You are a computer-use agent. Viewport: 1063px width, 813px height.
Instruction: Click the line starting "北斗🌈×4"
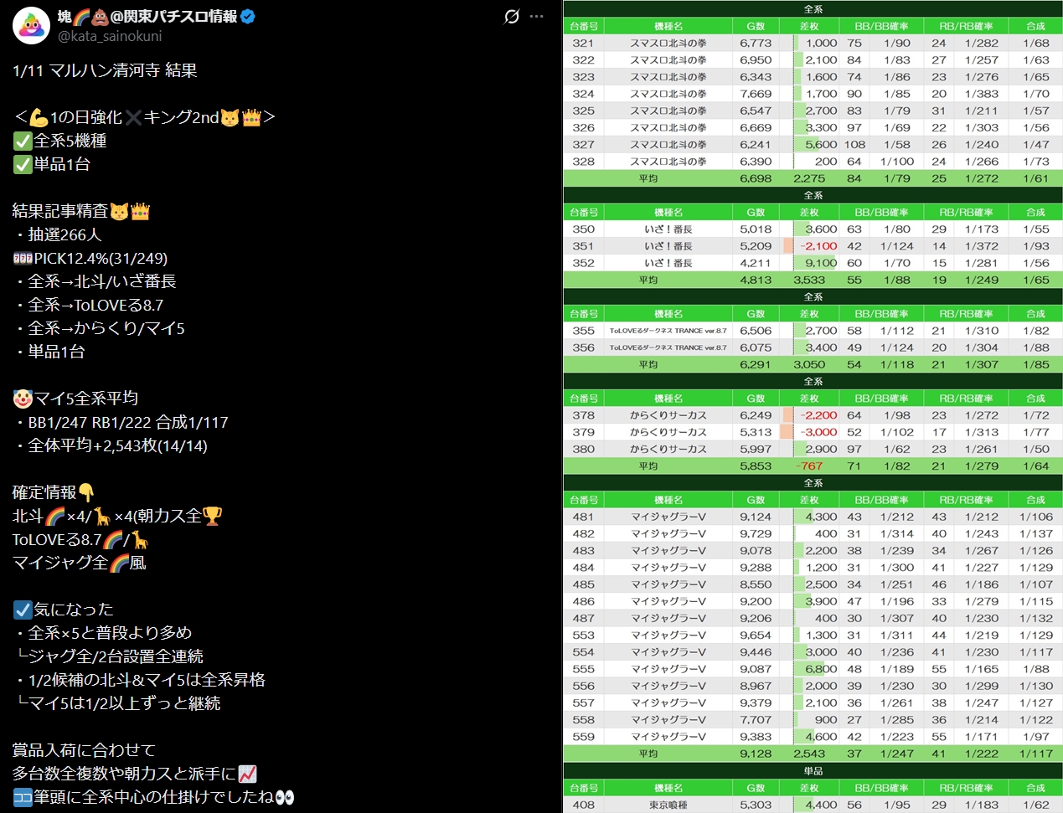pos(117,516)
